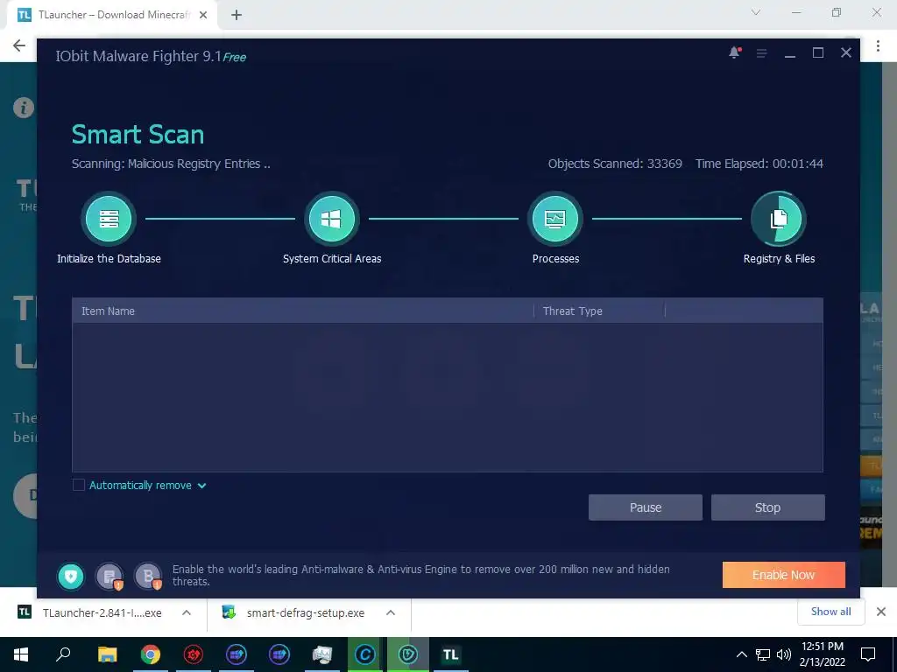Close the TLauncher browser tab
This screenshot has width=897, height=672.
[203, 16]
